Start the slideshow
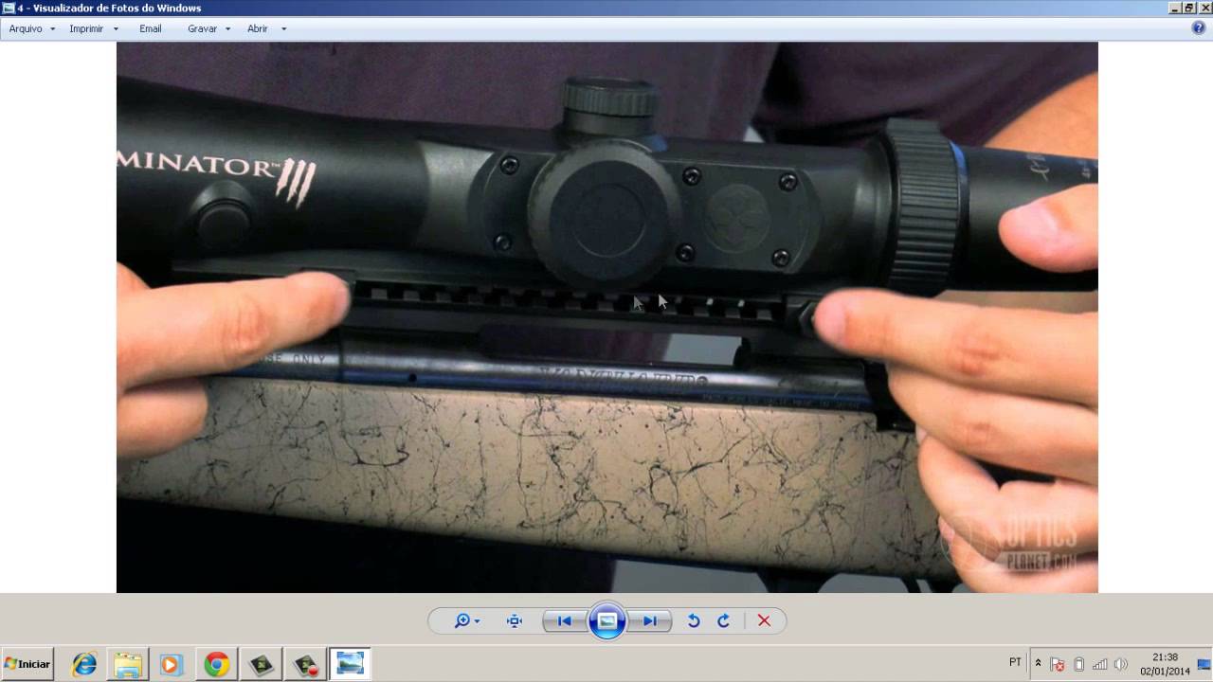This screenshot has height=682, width=1213. [607, 621]
